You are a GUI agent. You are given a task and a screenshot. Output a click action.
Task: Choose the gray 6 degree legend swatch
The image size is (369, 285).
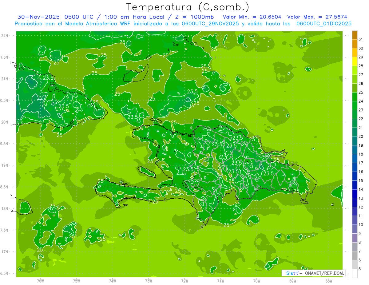click(x=355, y=255)
